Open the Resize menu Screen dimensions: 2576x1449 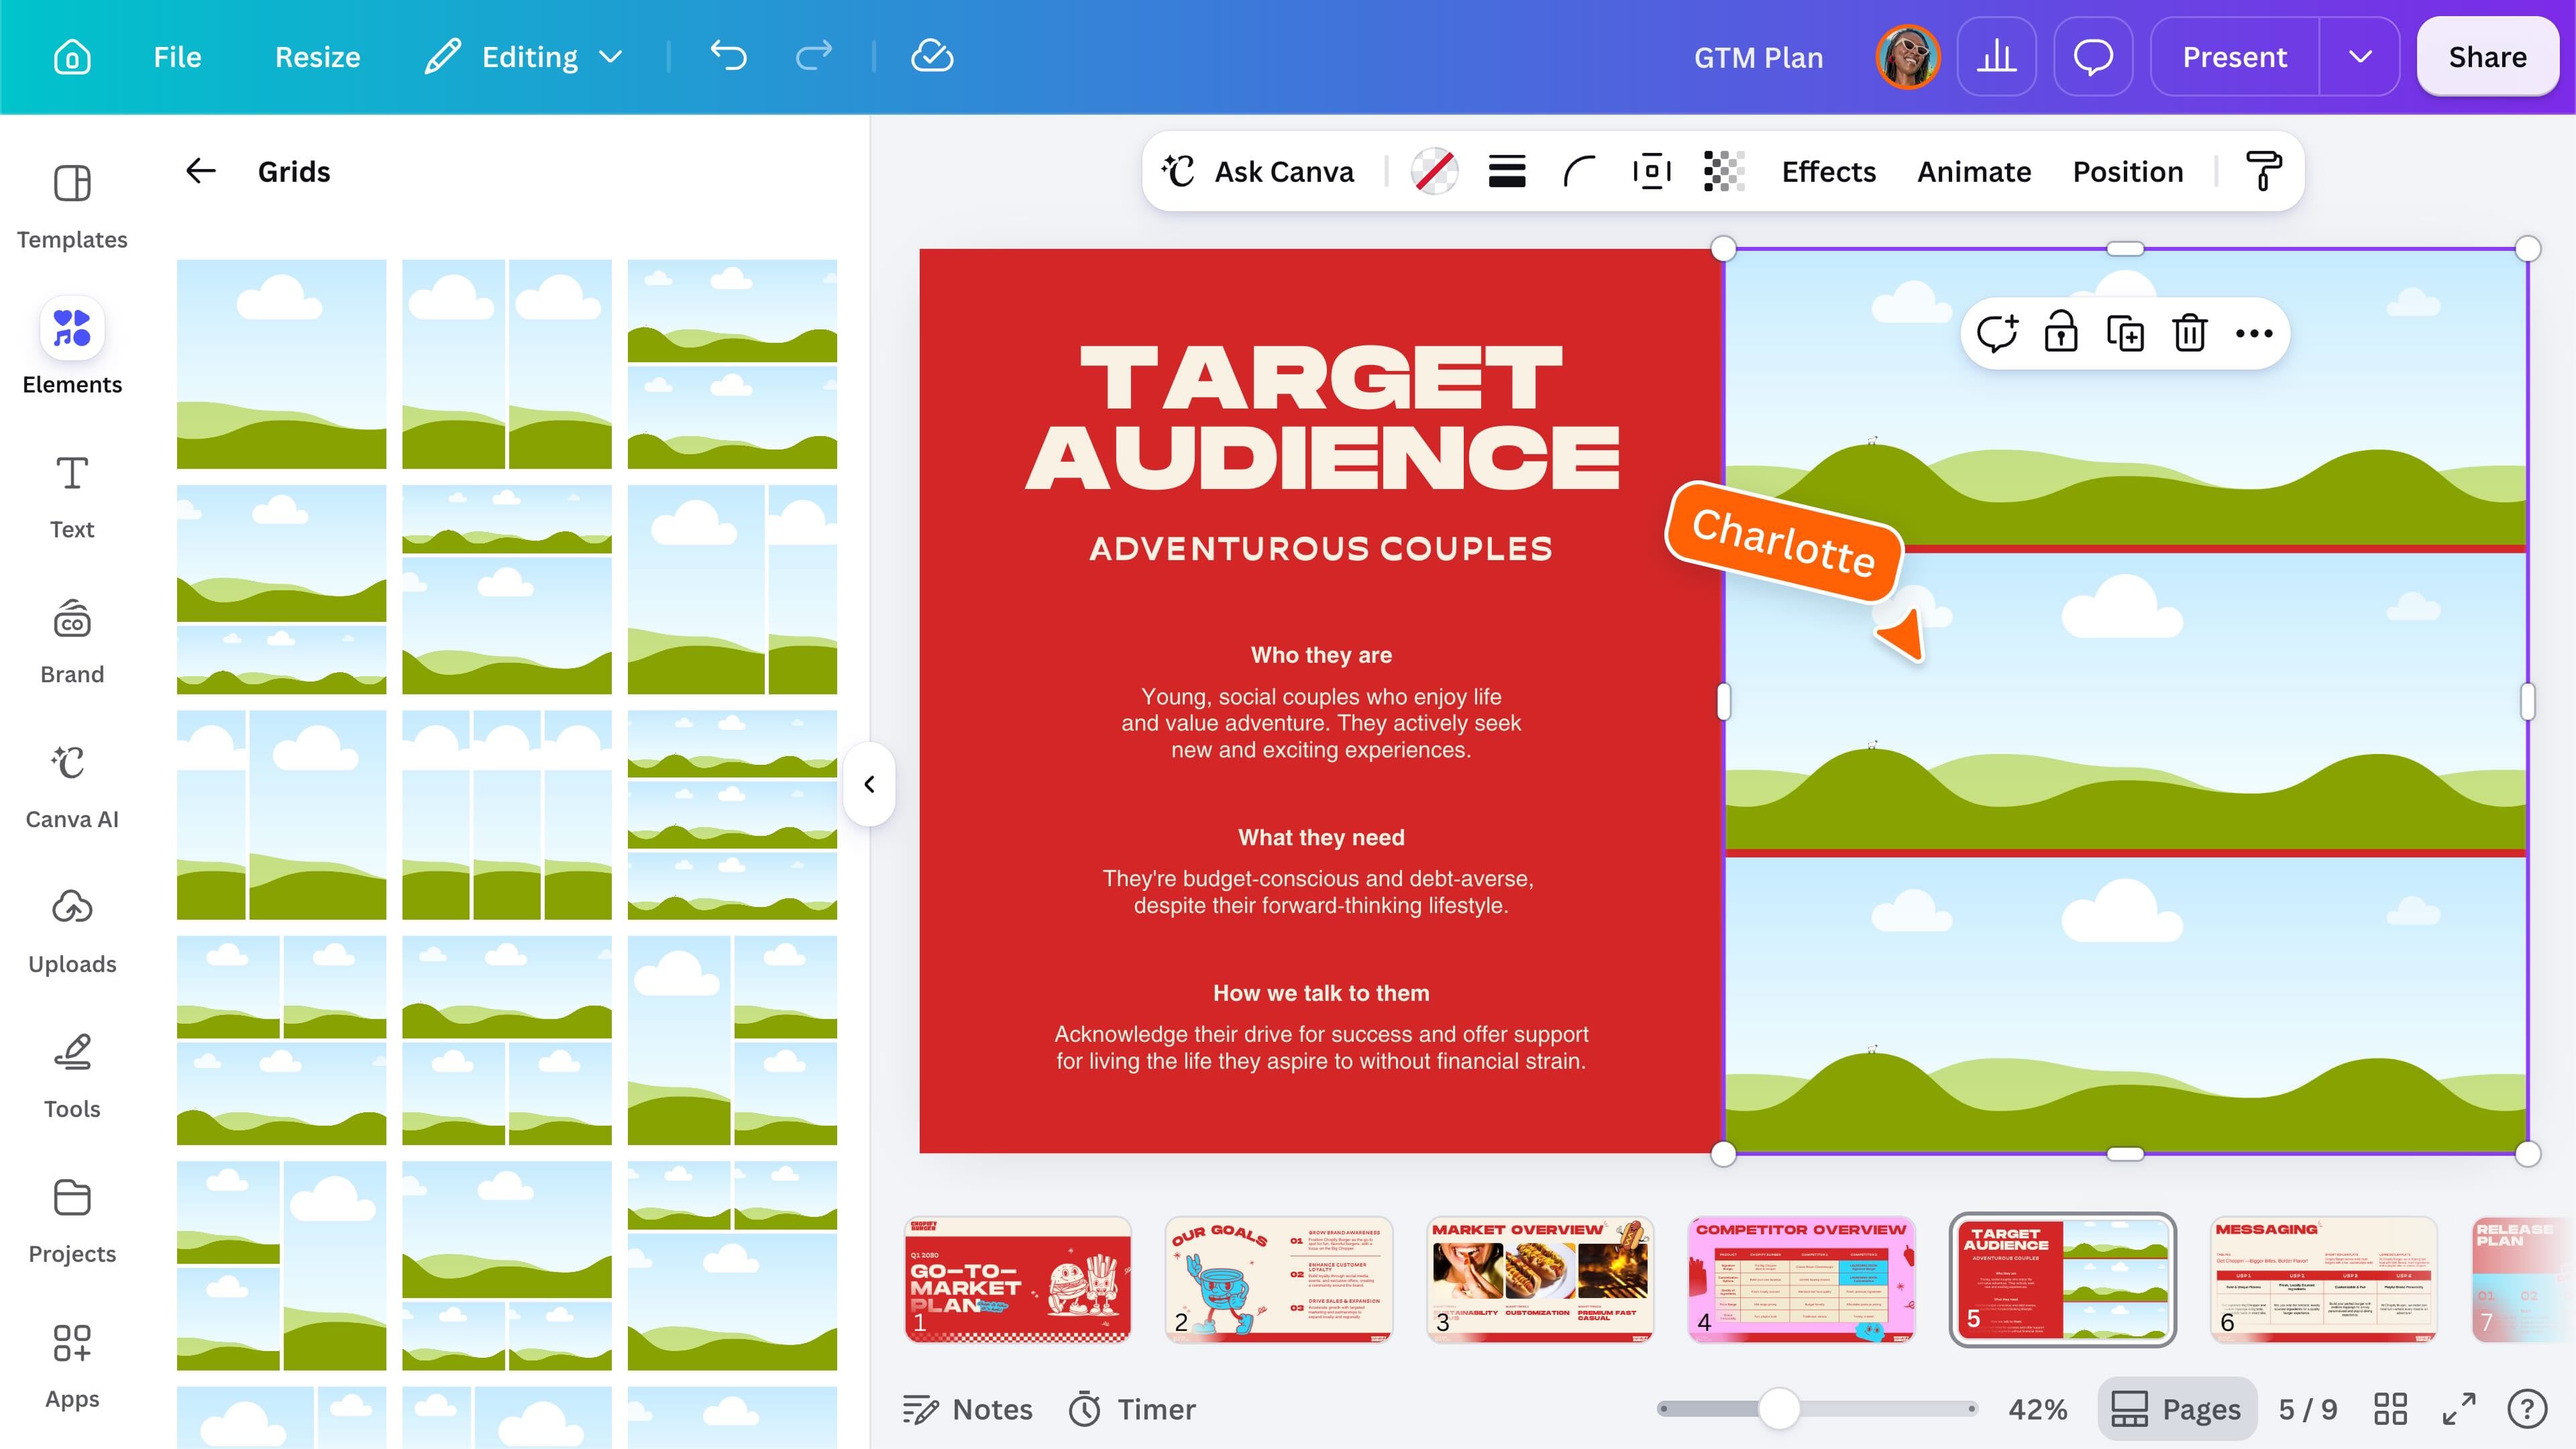tap(318, 57)
